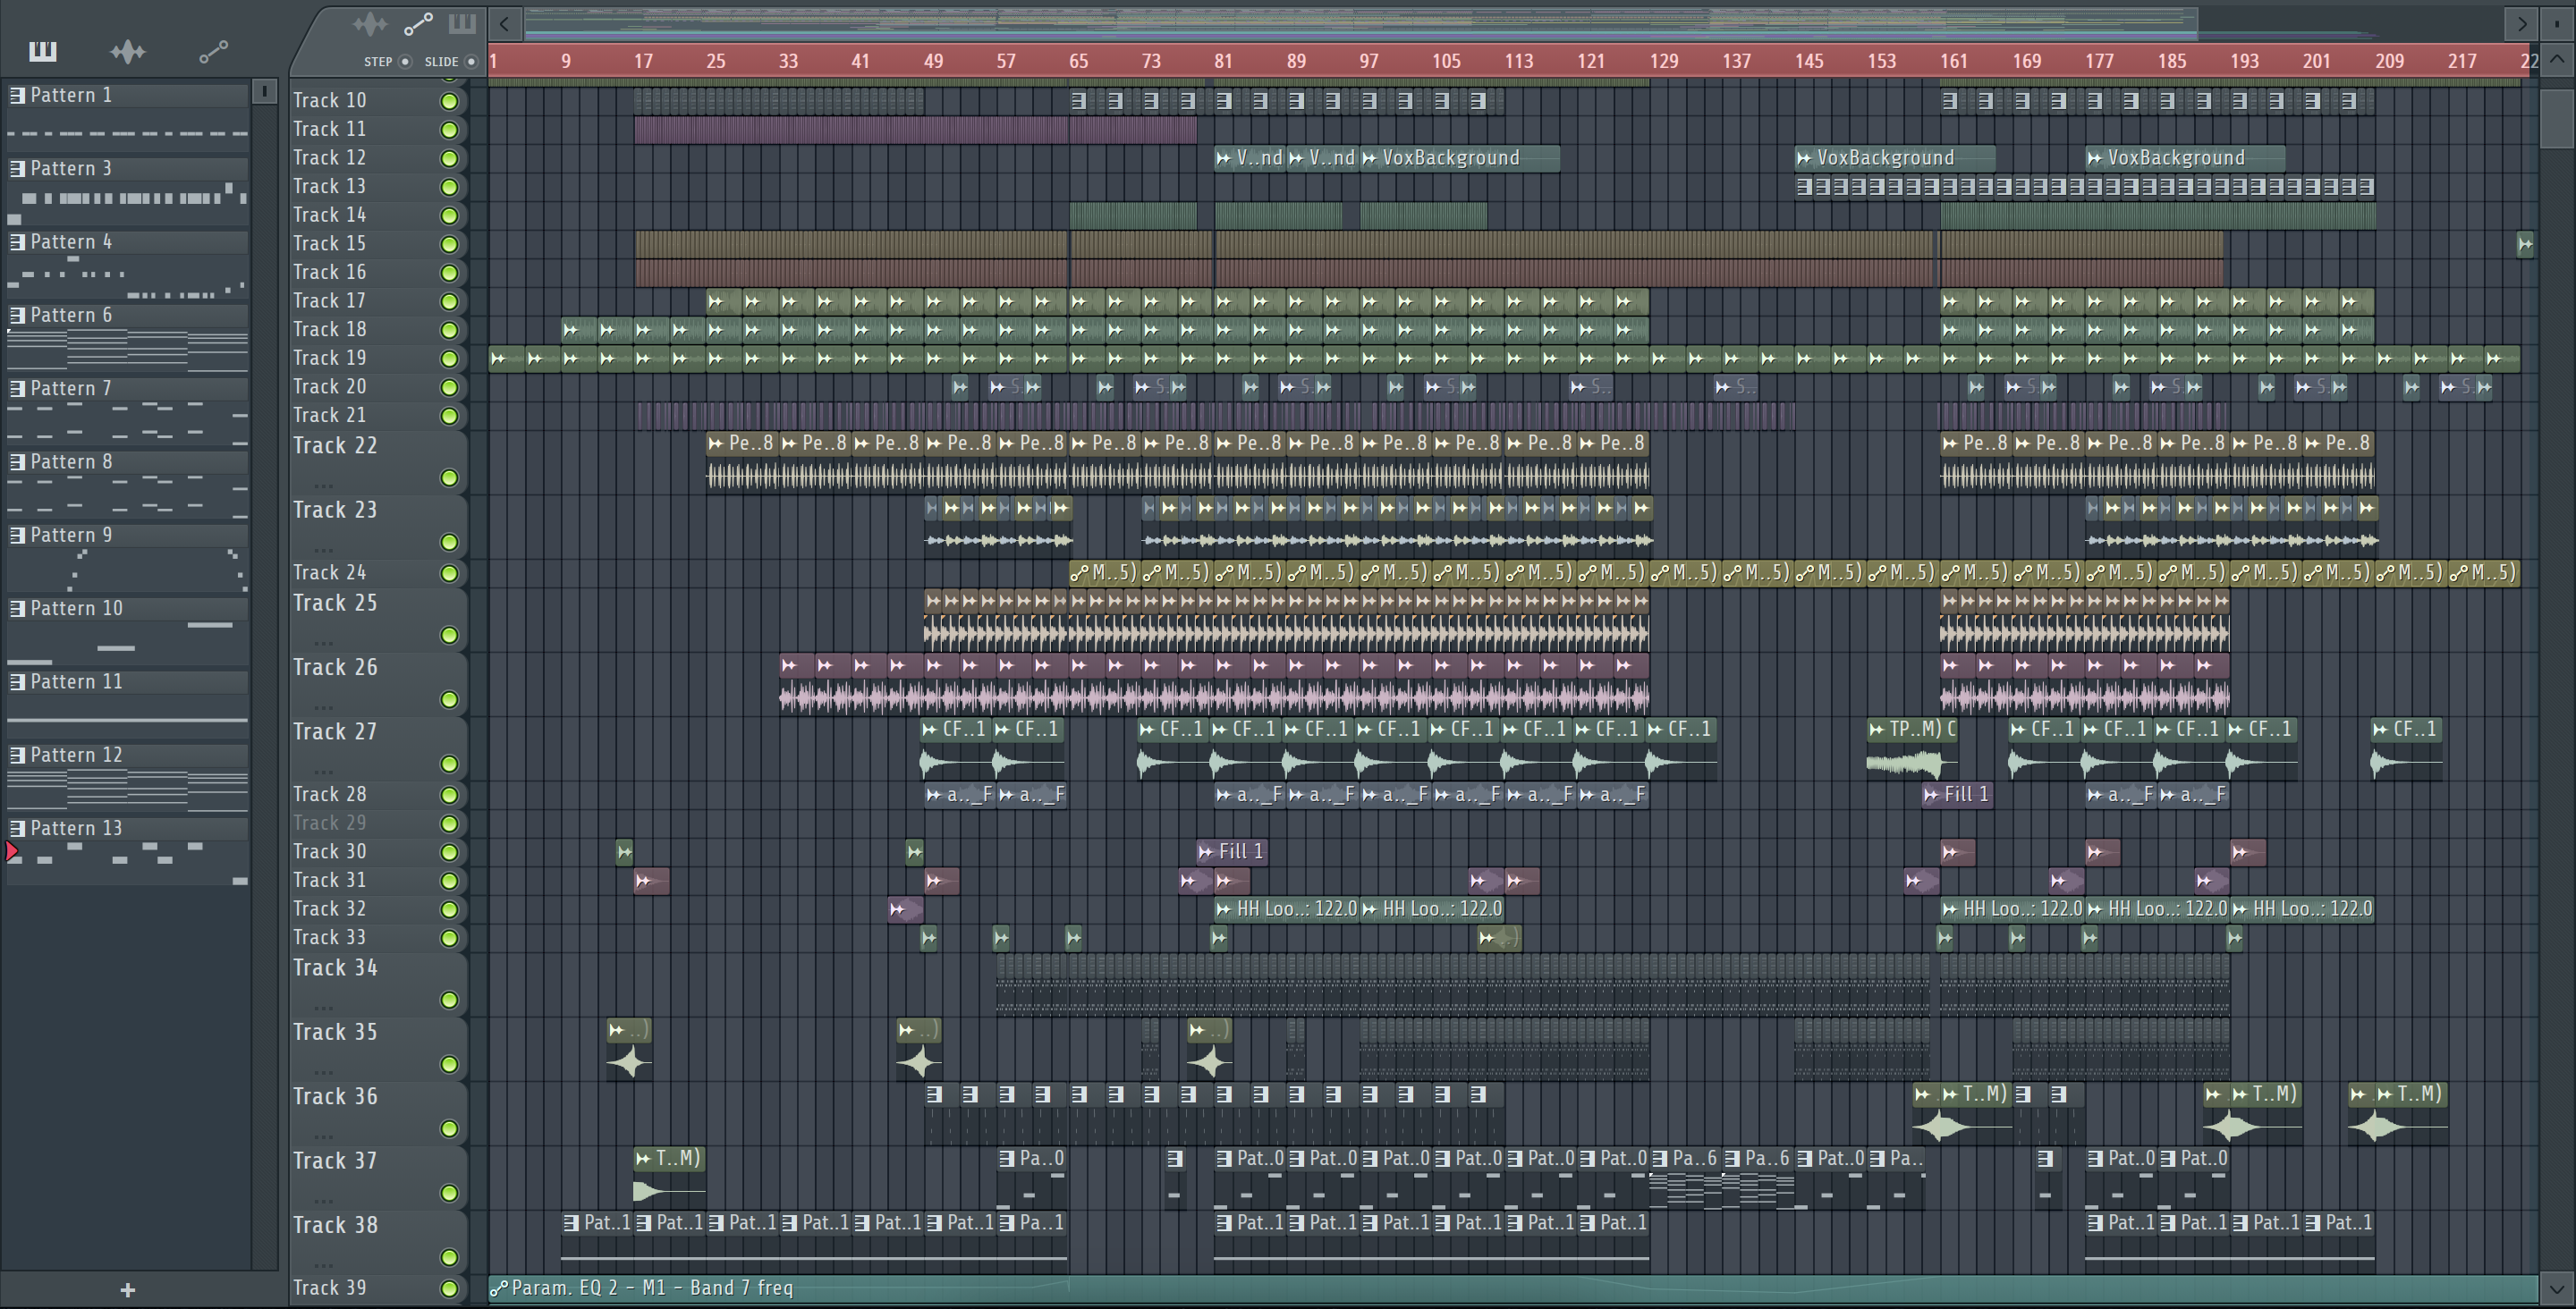This screenshot has height=1309, width=2576.
Task: Toggle the STEP edit mode option
Action: pyautogui.click(x=405, y=62)
